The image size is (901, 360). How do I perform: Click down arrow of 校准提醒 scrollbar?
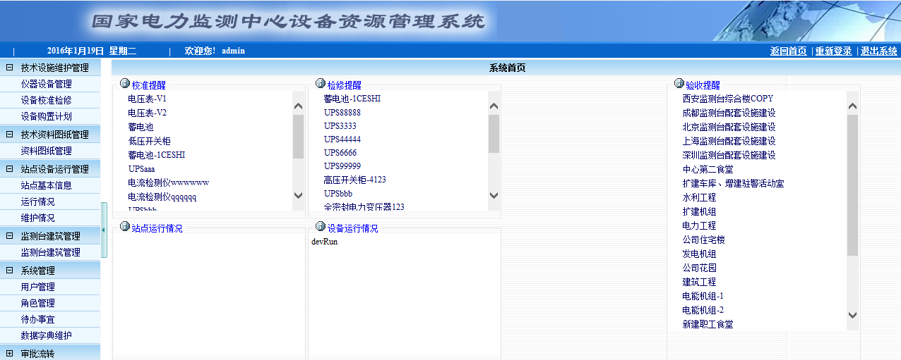(x=298, y=195)
